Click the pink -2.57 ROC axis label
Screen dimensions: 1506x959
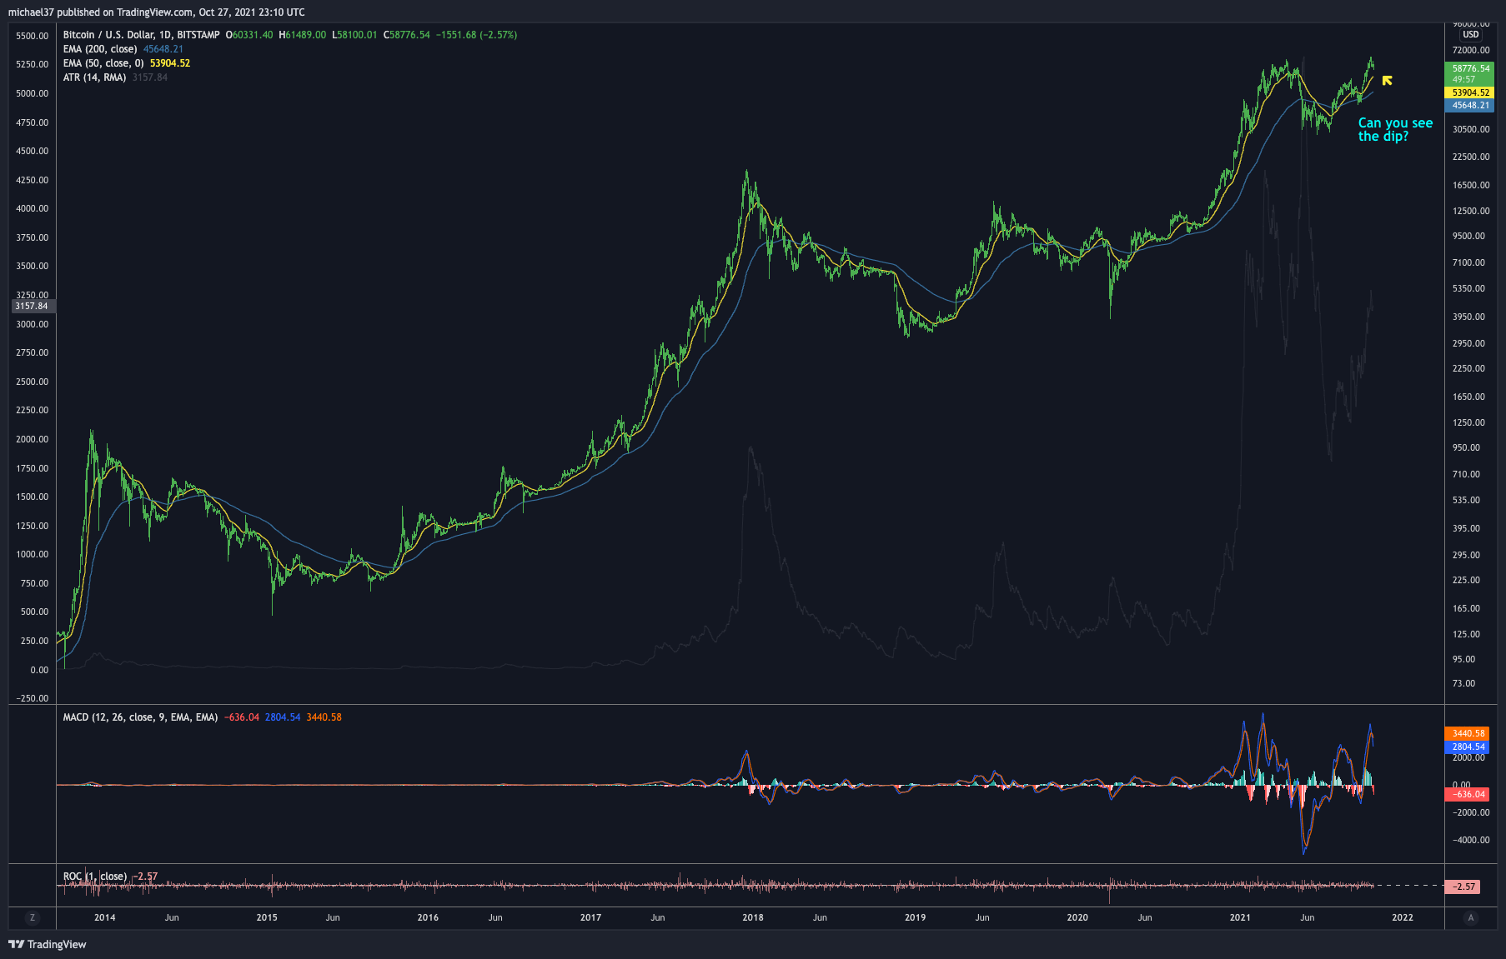[x=1463, y=887]
